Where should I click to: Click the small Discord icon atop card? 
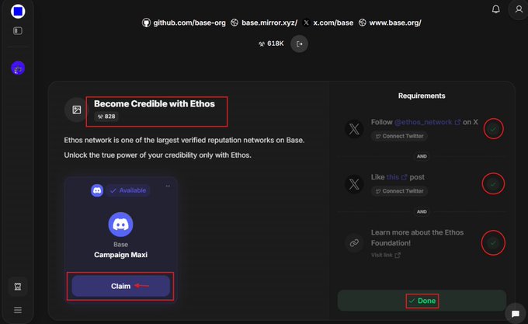point(97,190)
